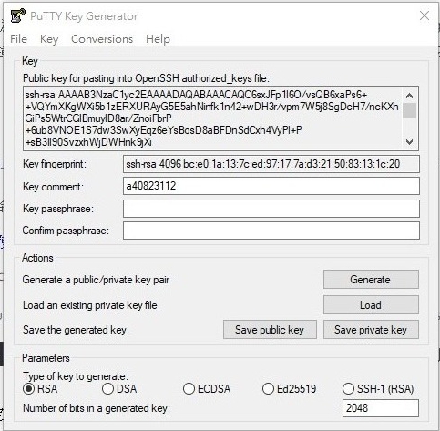Screen dimensions: 440x431
Task: Open the Conversions menu
Action: (x=102, y=39)
